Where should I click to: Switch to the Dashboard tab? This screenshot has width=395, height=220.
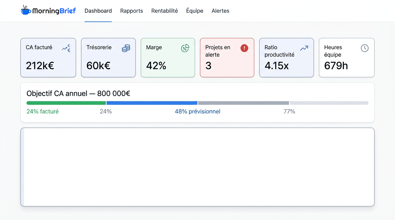pyautogui.click(x=98, y=11)
